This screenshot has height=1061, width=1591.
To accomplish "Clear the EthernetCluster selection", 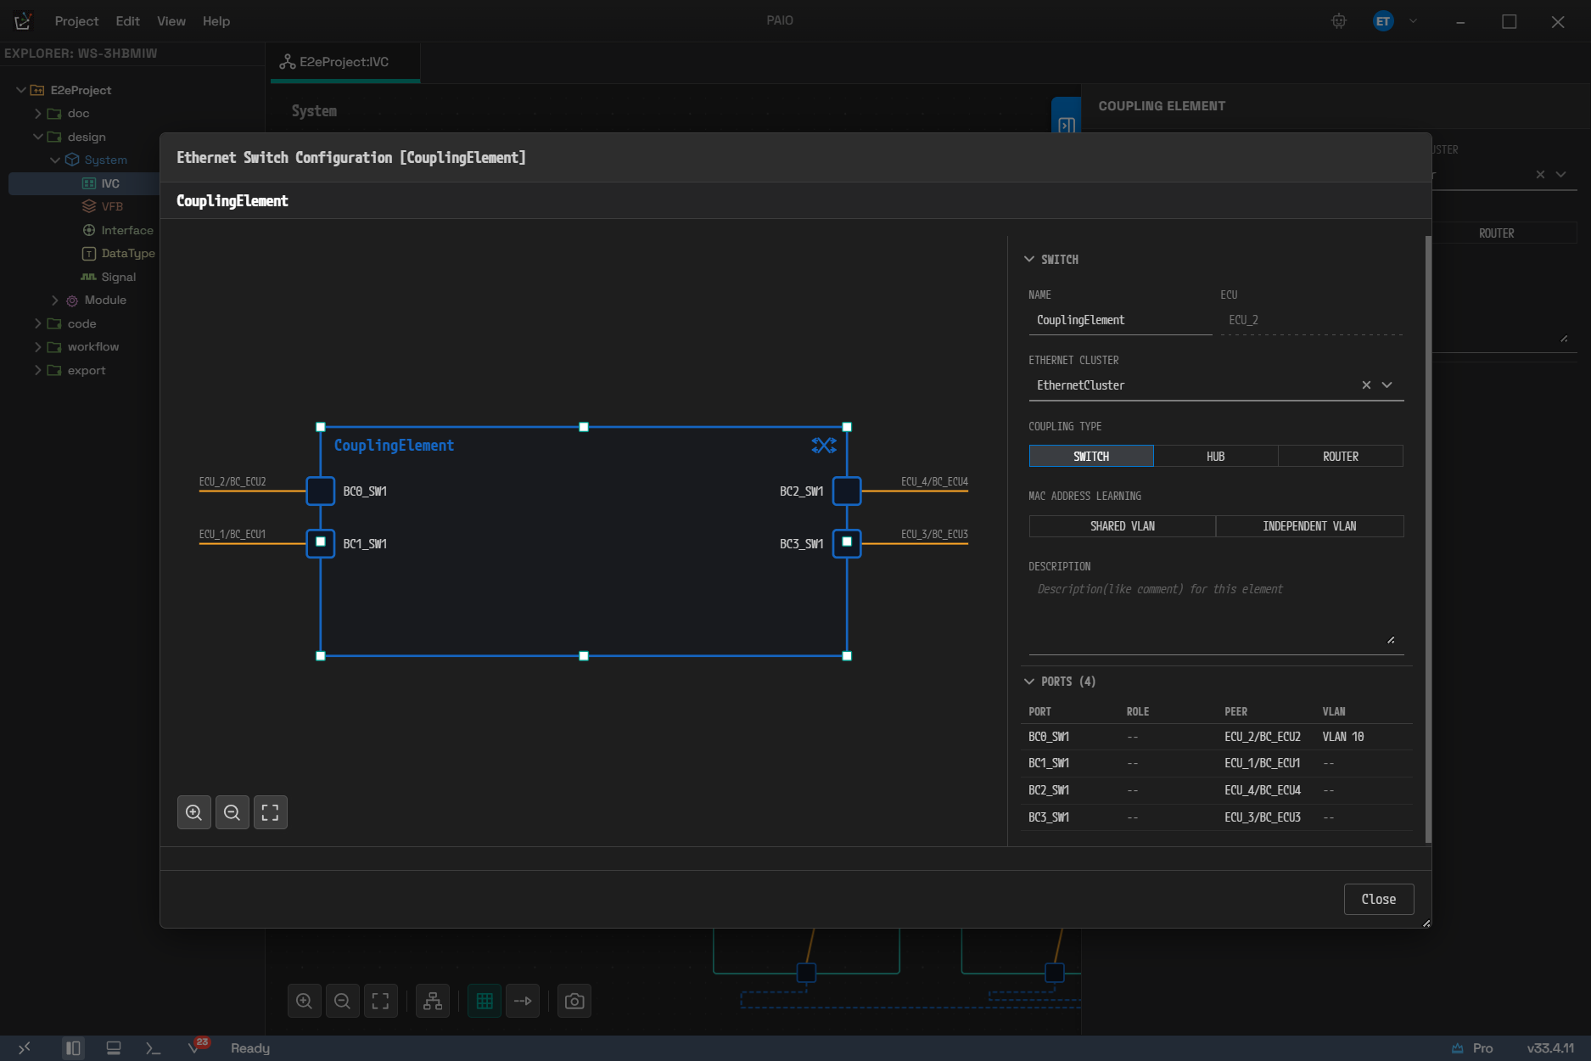I will (x=1366, y=385).
